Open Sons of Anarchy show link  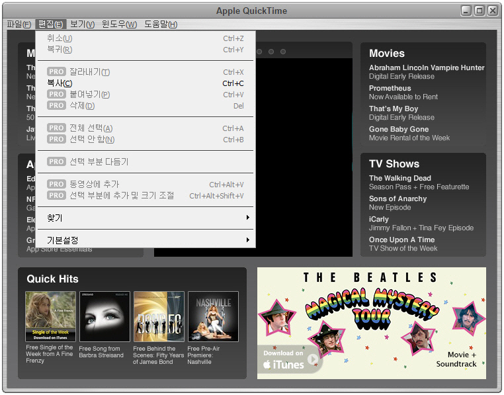tap(398, 198)
